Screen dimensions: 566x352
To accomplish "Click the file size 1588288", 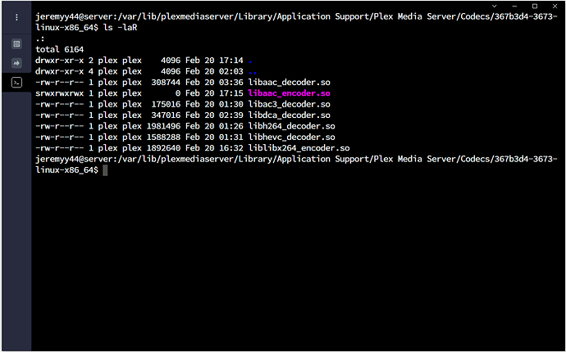I will coord(163,138).
